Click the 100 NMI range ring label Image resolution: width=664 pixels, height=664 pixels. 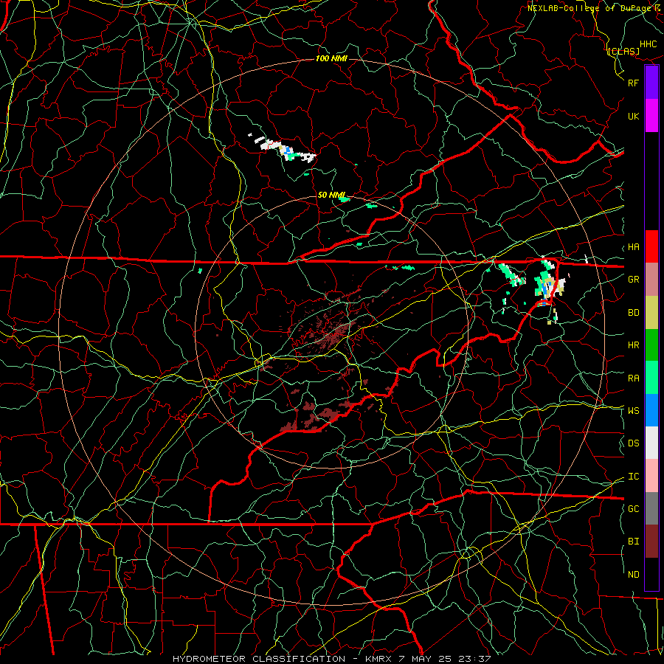point(331,58)
